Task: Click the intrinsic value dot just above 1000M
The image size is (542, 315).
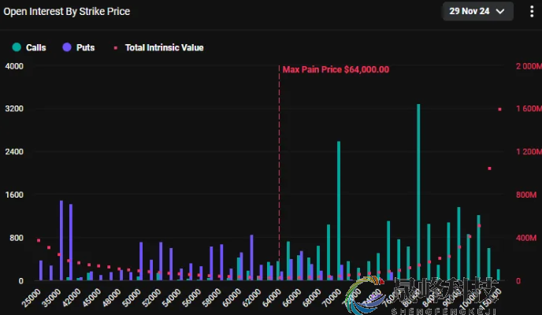Action: [489, 169]
